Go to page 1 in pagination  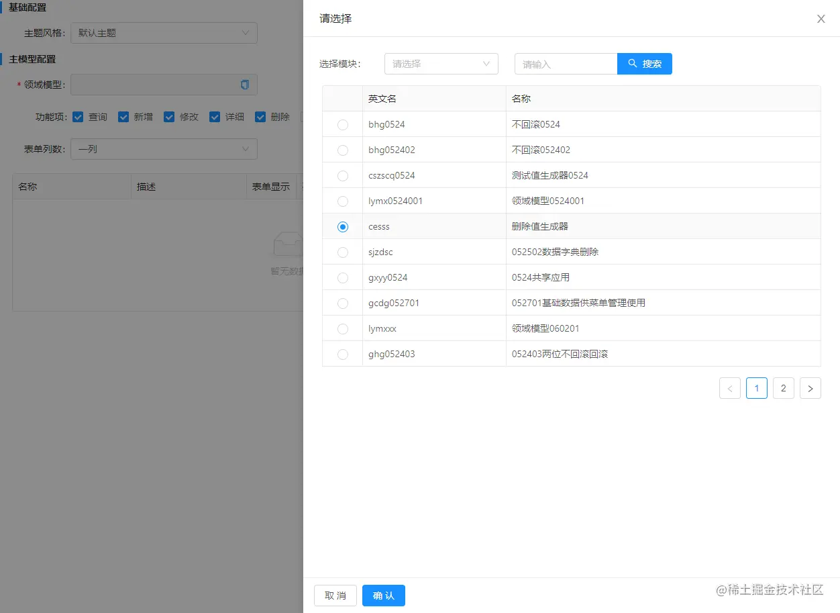(x=757, y=388)
